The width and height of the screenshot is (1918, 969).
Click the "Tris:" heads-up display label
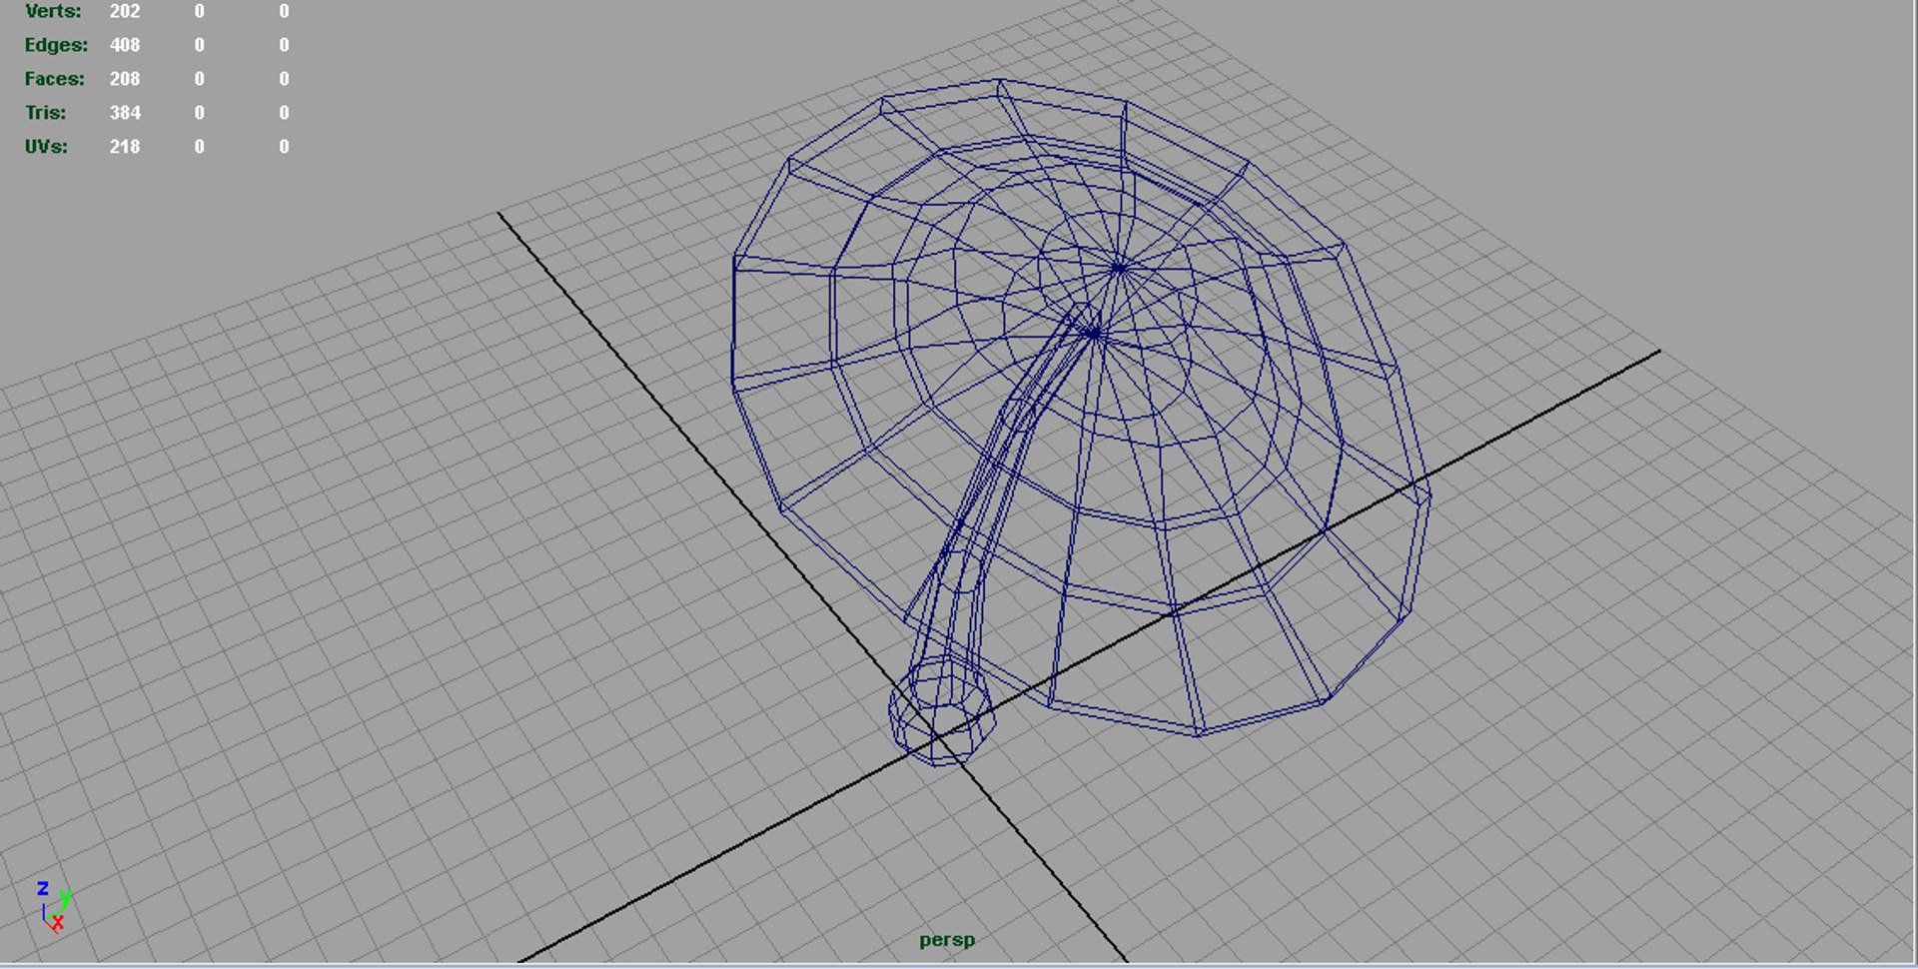(46, 113)
